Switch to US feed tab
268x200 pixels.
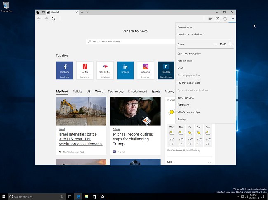(x=89, y=92)
